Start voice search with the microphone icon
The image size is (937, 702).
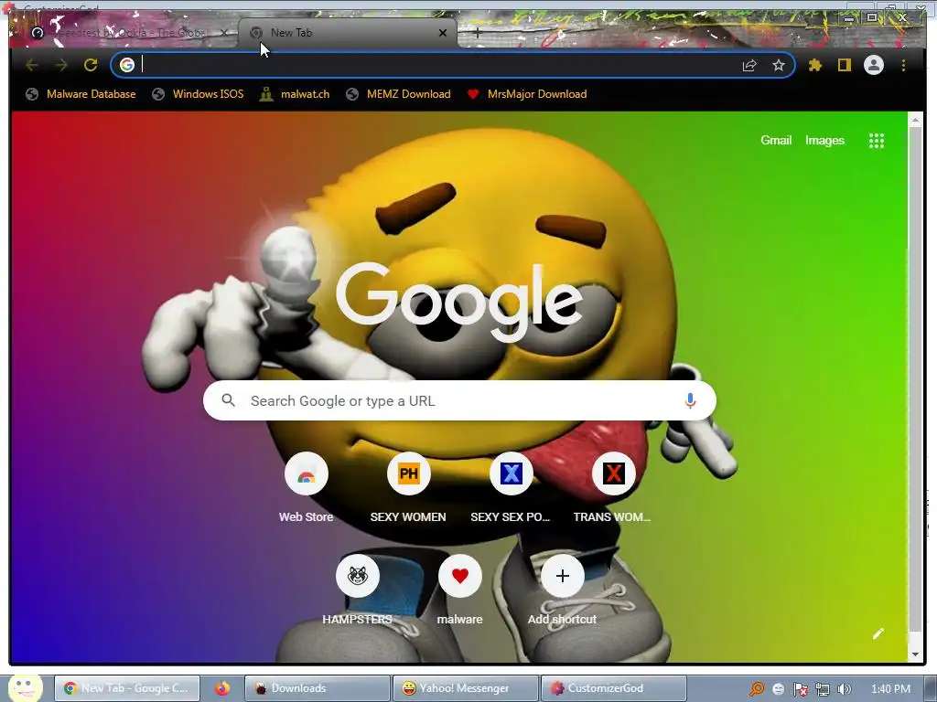tap(690, 400)
